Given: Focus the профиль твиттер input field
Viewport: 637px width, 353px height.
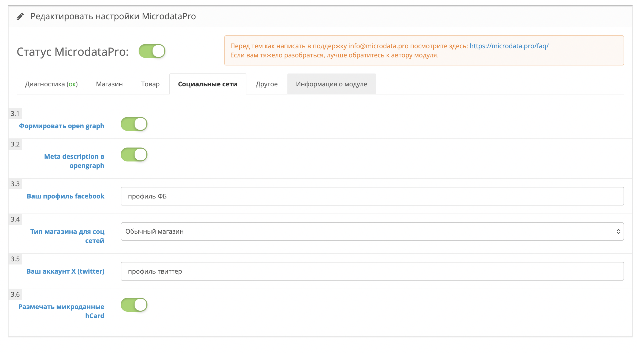Looking at the screenshot, I should tap(372, 271).
